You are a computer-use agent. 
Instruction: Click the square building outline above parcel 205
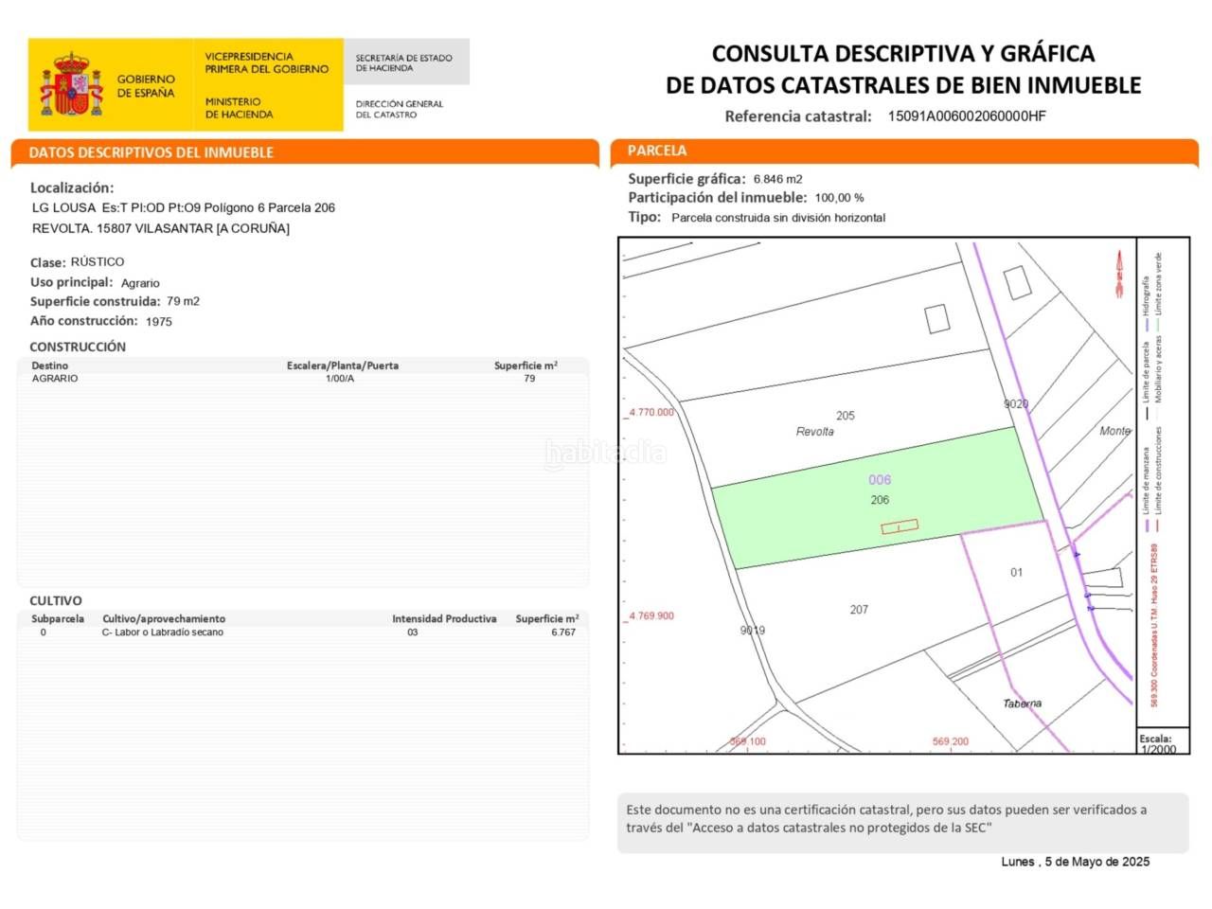pos(937,318)
